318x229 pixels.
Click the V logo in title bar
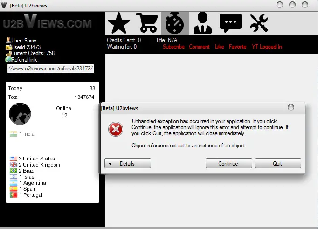[x=4, y=5]
